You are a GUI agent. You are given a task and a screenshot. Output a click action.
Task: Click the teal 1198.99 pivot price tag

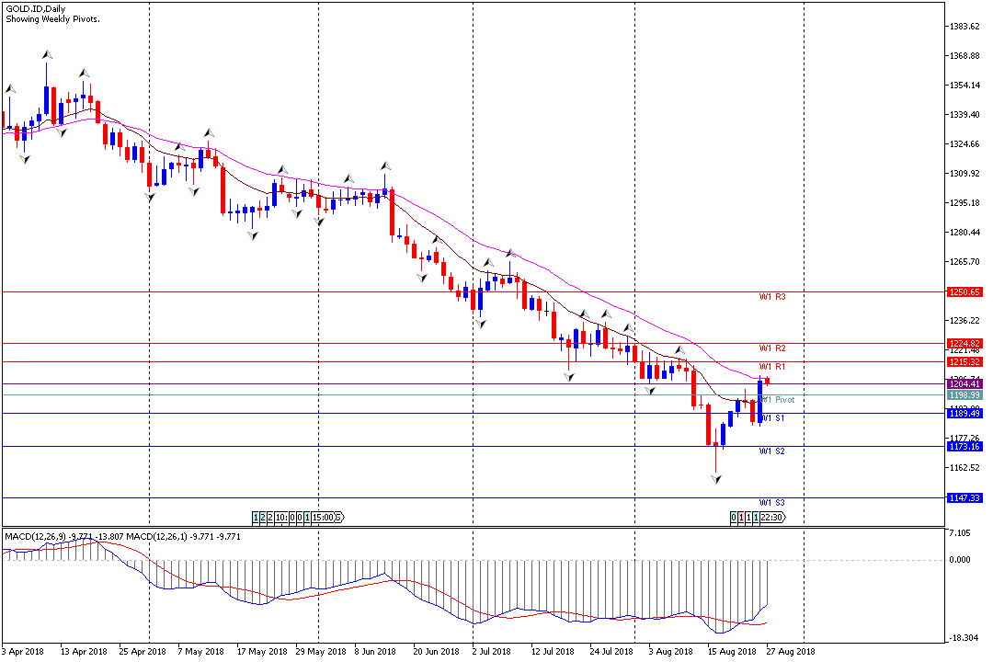coord(964,395)
